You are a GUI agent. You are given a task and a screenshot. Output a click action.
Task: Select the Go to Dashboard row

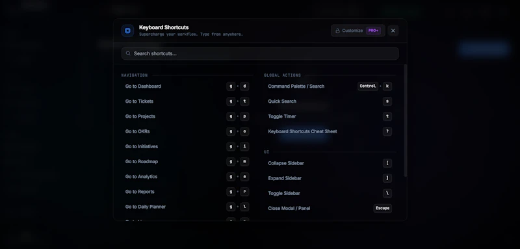pos(187,86)
